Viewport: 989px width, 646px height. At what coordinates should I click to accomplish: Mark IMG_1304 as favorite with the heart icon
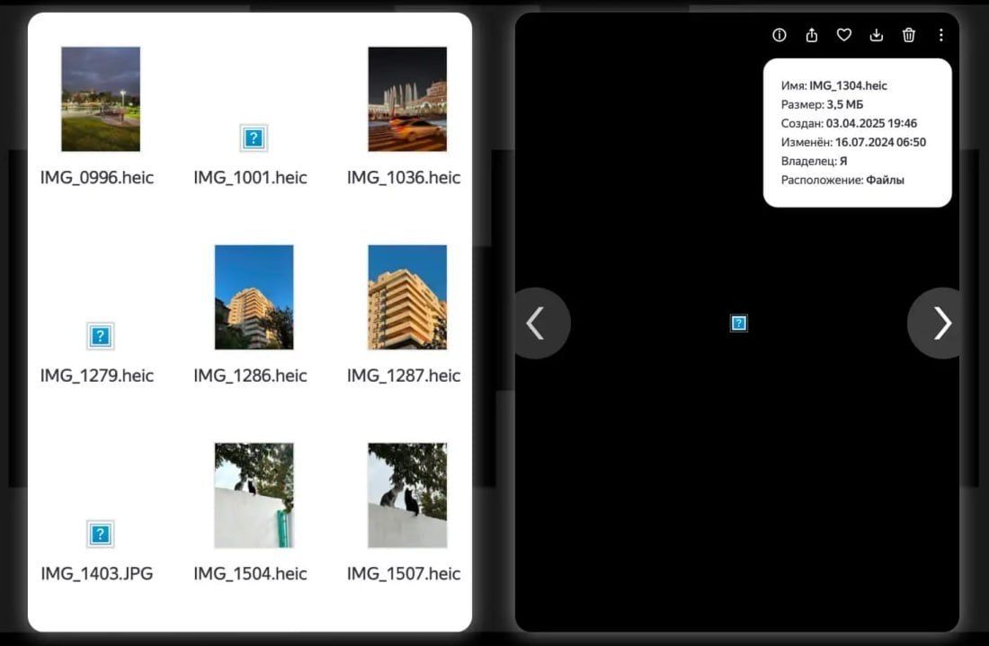(844, 35)
